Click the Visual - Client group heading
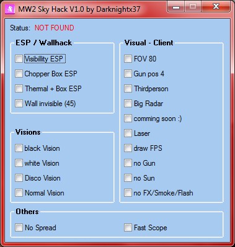 pos(149,43)
